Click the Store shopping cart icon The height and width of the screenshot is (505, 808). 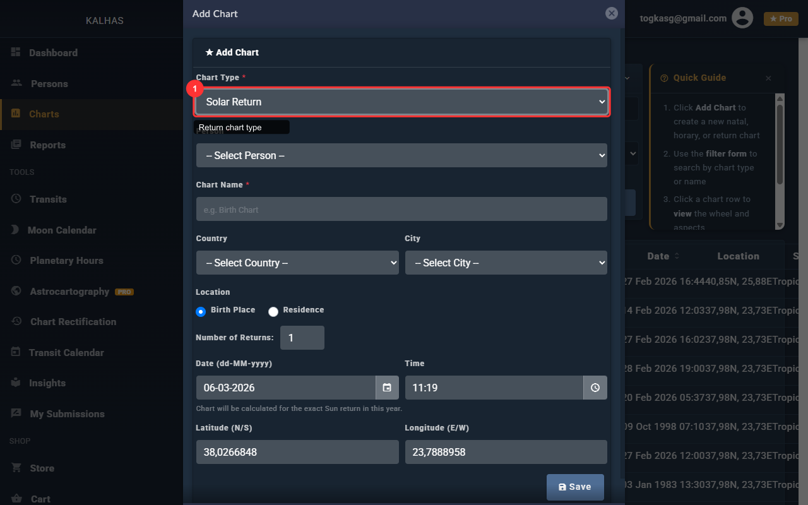pos(16,468)
